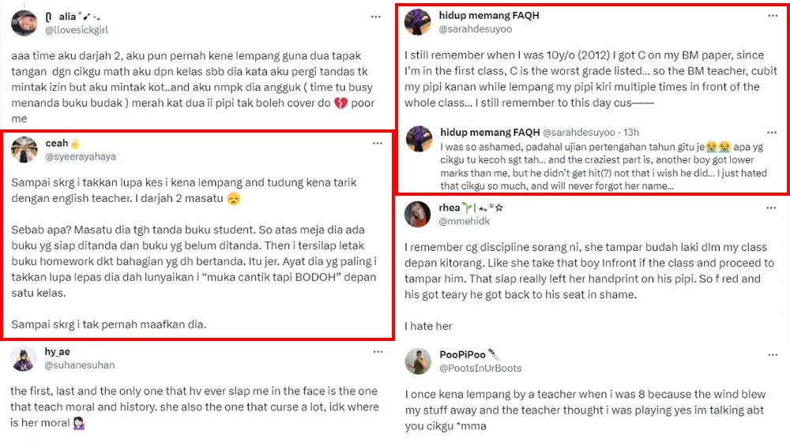
Task: Click hy_ae's profile avatar
Action: click(x=24, y=358)
